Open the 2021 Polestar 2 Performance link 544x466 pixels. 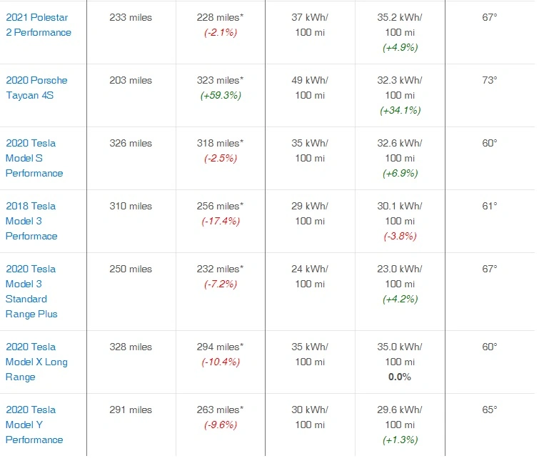tap(39, 25)
